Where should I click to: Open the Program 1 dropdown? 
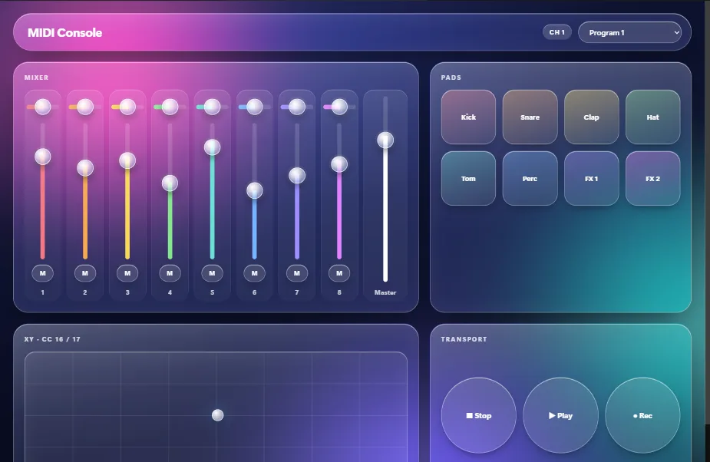[x=629, y=32]
